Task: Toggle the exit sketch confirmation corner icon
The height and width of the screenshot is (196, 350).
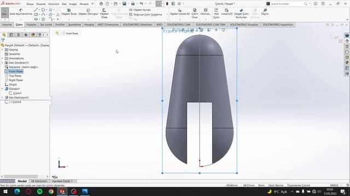Action: click(334, 36)
